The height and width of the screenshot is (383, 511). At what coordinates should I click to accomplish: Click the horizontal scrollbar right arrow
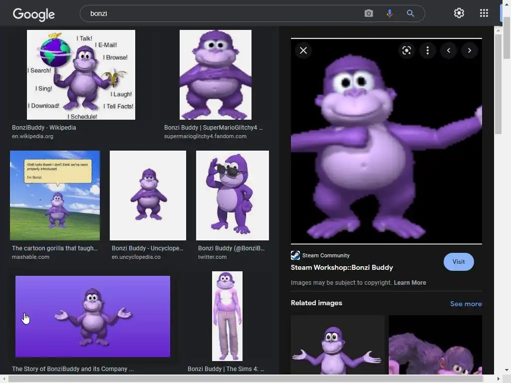(499, 379)
